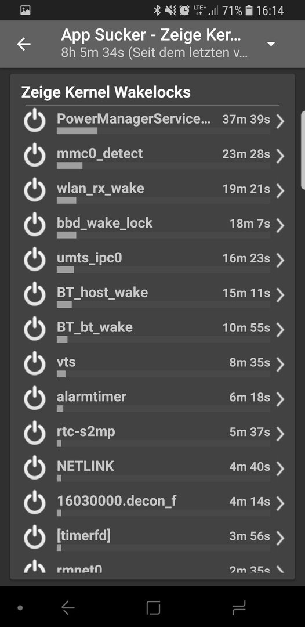This screenshot has height=627, width=305.
Task: Select the [timerfd] wakelock row
Action: (x=152, y=538)
